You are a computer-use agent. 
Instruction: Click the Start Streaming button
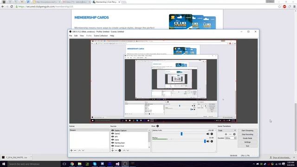tap(247, 130)
